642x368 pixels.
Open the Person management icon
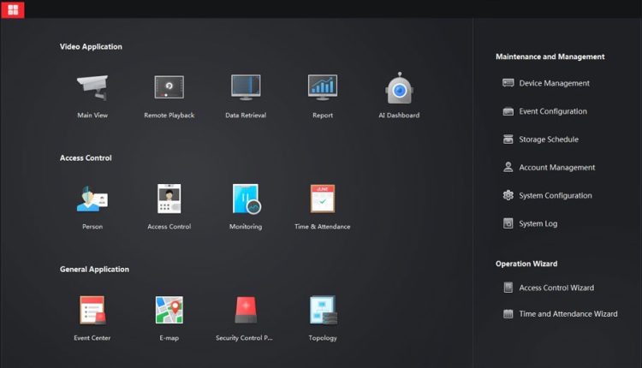[92, 199]
